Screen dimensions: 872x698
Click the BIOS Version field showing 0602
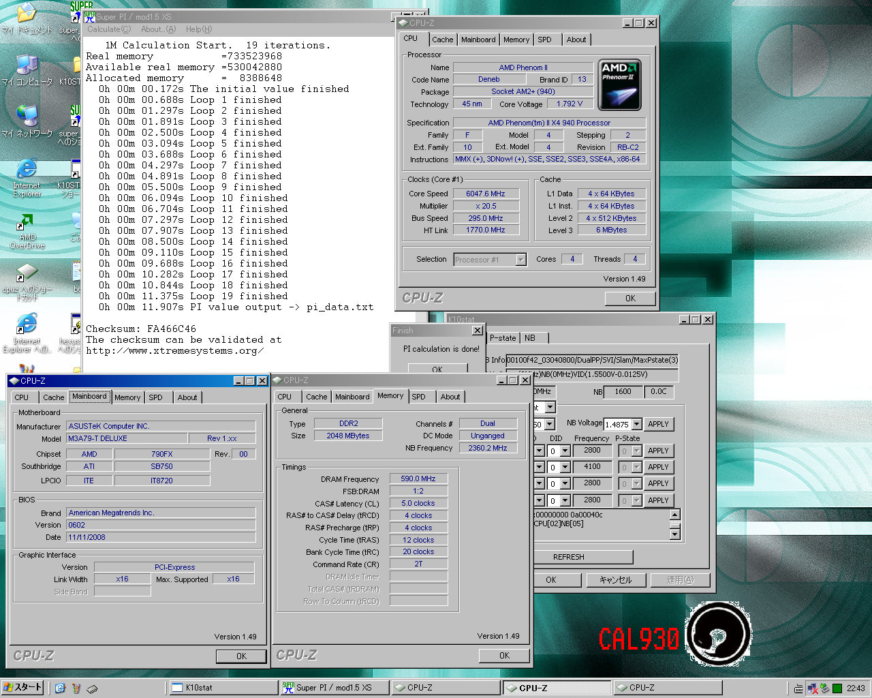[161, 525]
